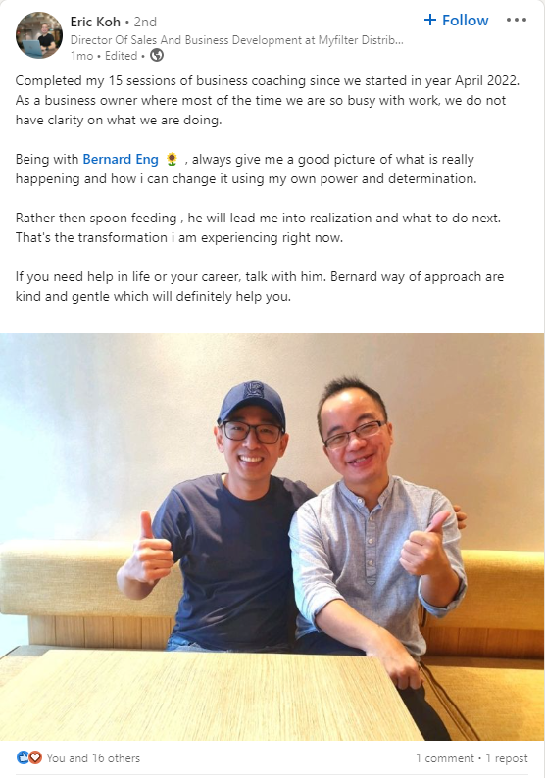Follow Eric Koh

coord(456,21)
